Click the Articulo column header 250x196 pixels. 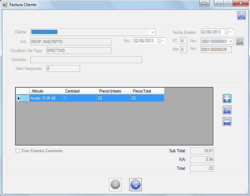pyautogui.click(x=46, y=91)
